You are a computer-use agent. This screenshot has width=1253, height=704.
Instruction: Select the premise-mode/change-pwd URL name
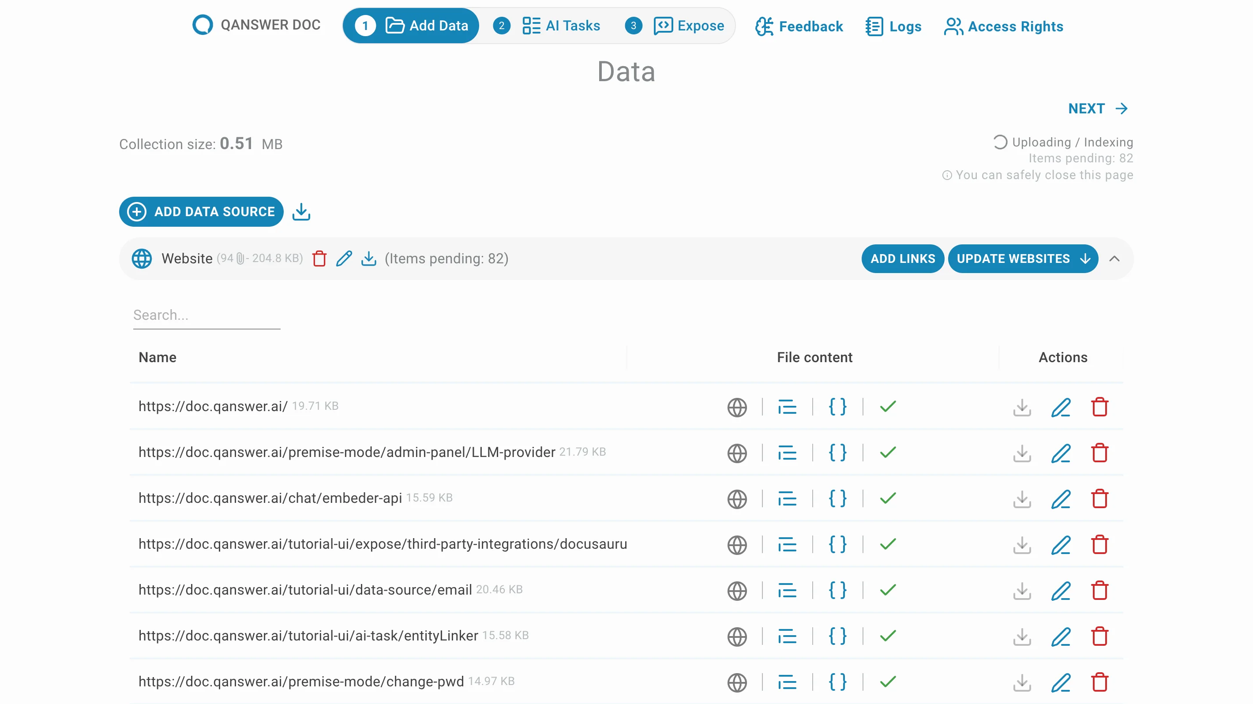(x=301, y=682)
